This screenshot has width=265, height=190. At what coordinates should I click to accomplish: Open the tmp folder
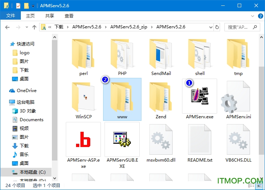(x=238, y=57)
